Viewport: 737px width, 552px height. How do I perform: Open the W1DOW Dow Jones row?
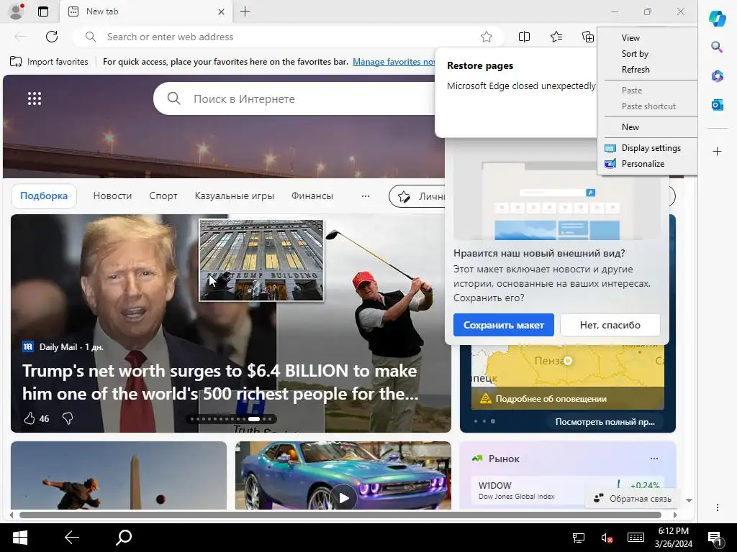coord(569,490)
